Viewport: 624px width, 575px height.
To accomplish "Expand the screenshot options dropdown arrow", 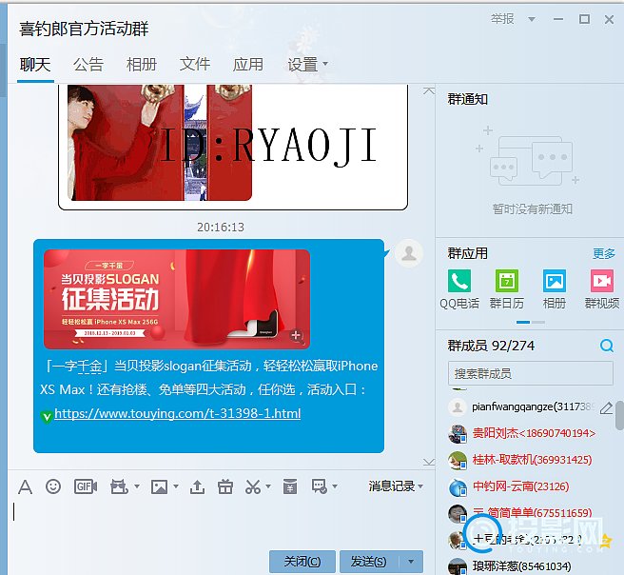I will point(268,486).
